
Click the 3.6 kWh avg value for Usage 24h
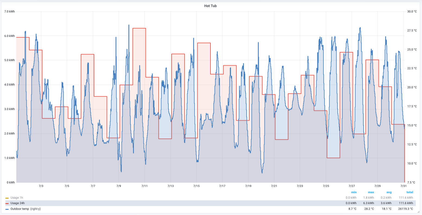(386, 203)
